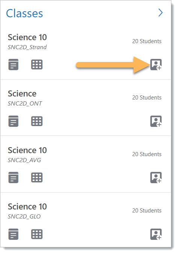Open the planner icon for SNC2D_AVG

click(14, 178)
